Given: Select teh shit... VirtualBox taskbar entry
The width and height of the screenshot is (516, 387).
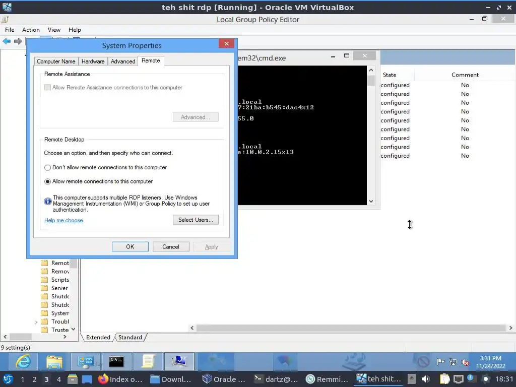Looking at the screenshot, I should coord(379,379).
